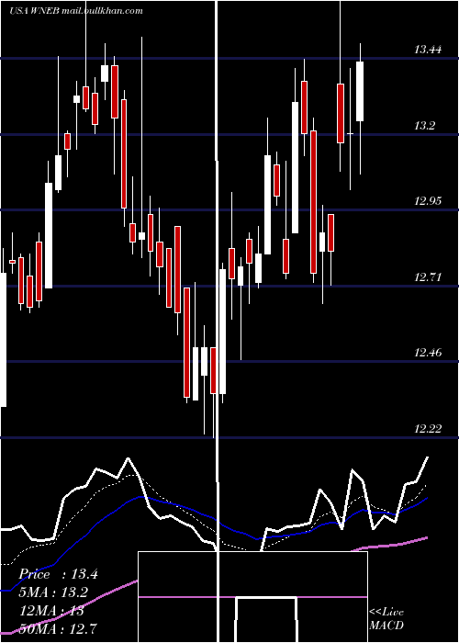Click the '12MA : 13' legend text
Viewport: 459px width, 643px height.
pos(51,611)
